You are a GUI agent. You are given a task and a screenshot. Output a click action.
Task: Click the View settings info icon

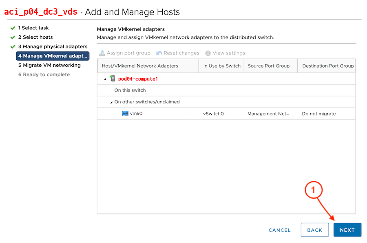coord(208,53)
